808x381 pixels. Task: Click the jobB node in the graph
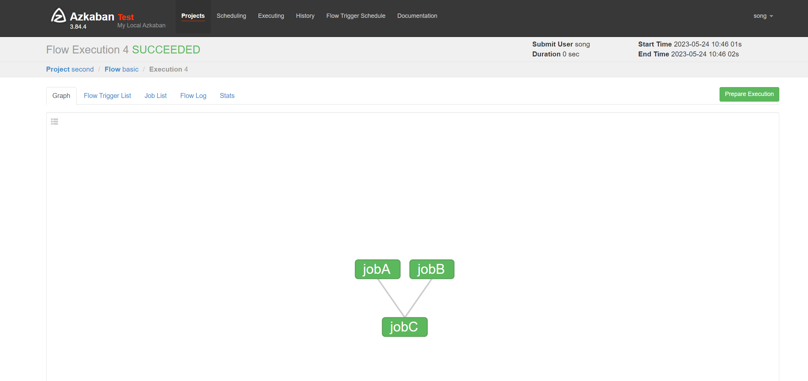[x=432, y=269]
